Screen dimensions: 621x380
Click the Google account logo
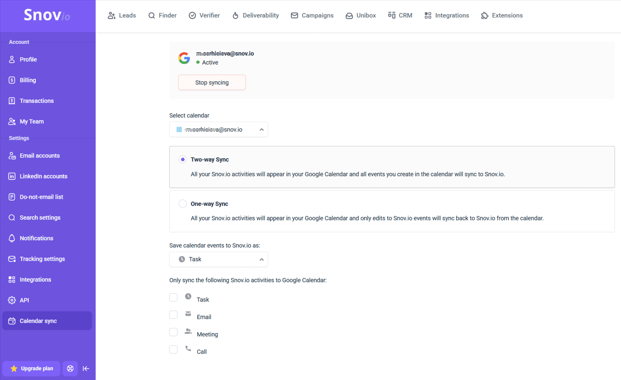click(184, 58)
